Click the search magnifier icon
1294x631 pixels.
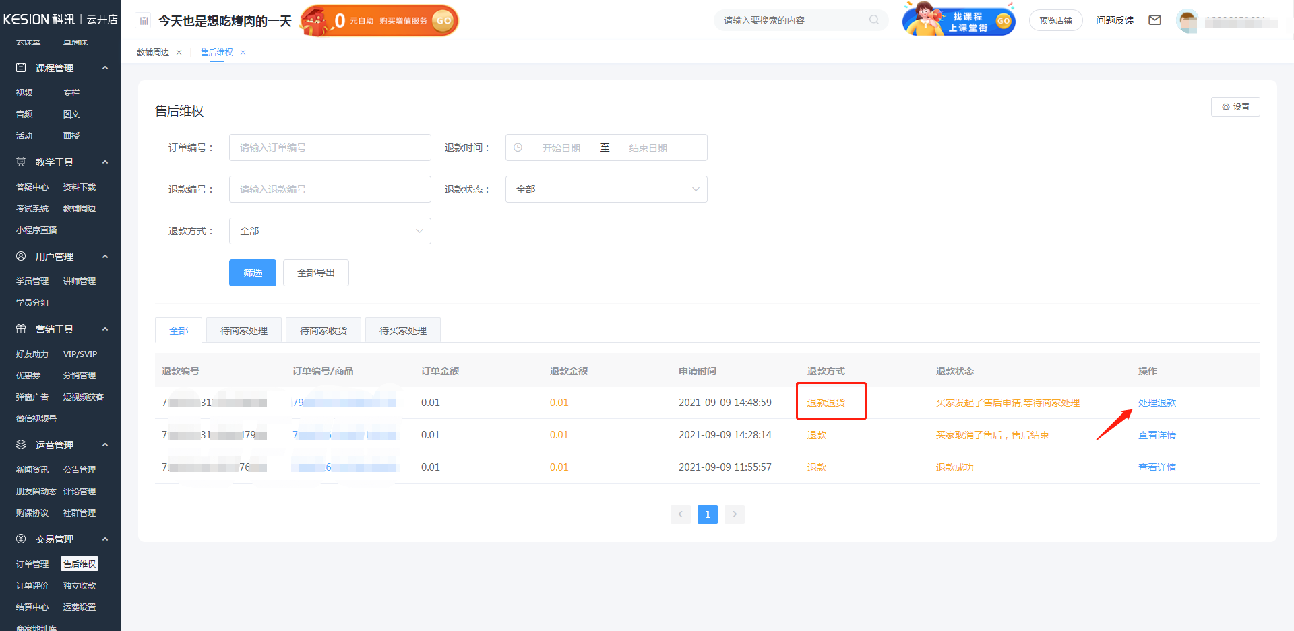pyautogui.click(x=874, y=20)
